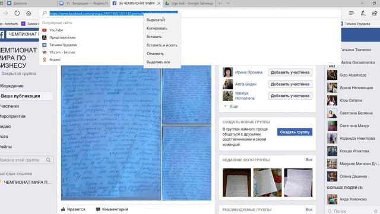Open chat settings gear icon
The image size is (380, 214).
[376, 212]
